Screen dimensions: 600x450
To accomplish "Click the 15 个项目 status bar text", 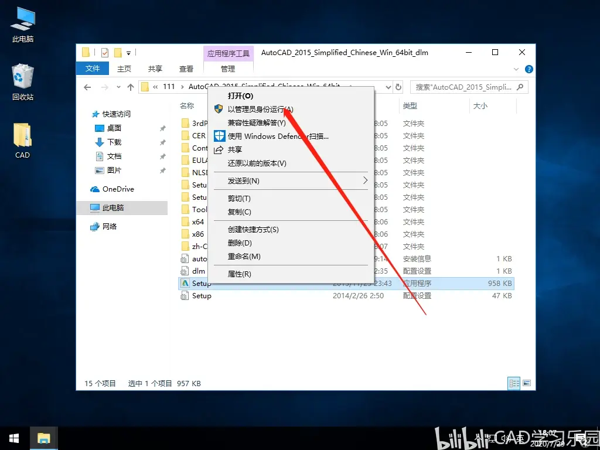I will tap(100, 383).
